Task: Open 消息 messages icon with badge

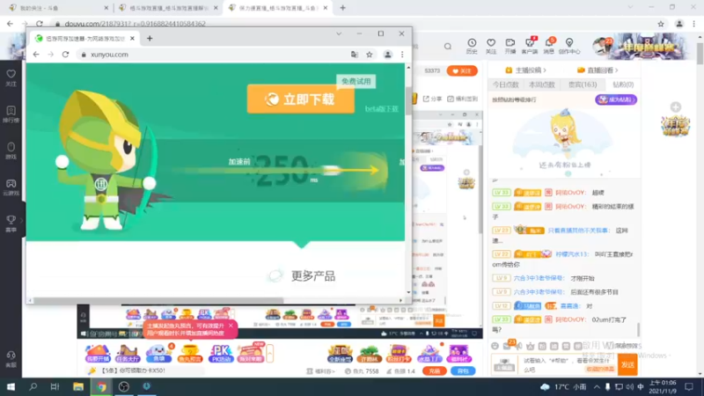Action: [549, 46]
